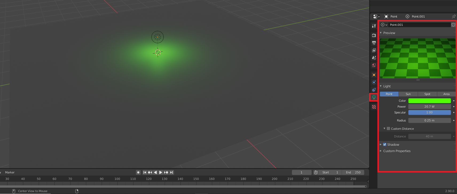This screenshot has width=457, height=194.
Task: Click the Radius value field
Action: pyautogui.click(x=430, y=120)
